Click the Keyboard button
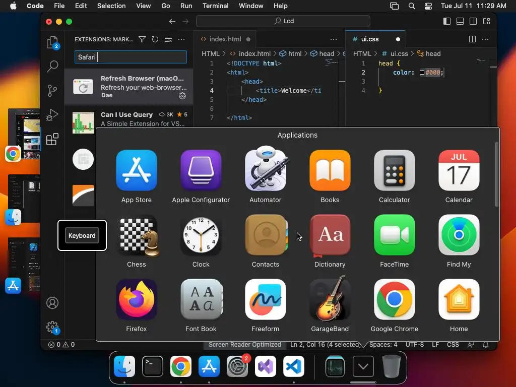This screenshot has height=387, width=516. click(x=82, y=236)
